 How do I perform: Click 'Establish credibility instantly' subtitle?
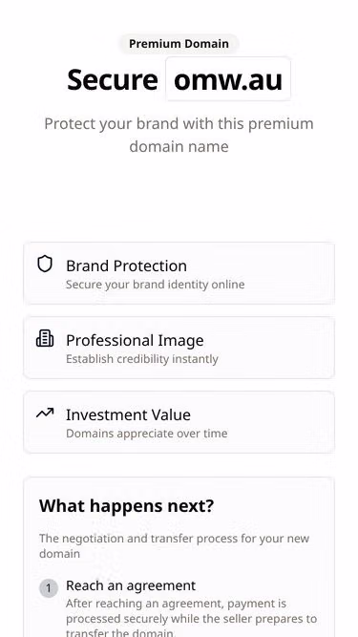(x=142, y=359)
